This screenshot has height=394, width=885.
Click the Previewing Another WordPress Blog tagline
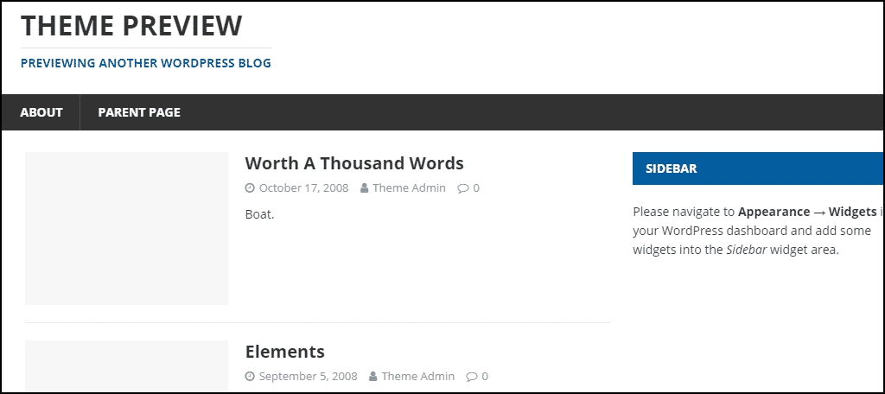[145, 63]
